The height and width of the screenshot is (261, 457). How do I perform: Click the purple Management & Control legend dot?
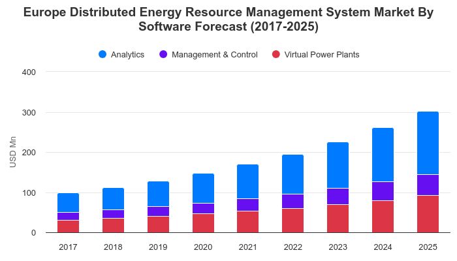[163, 54]
